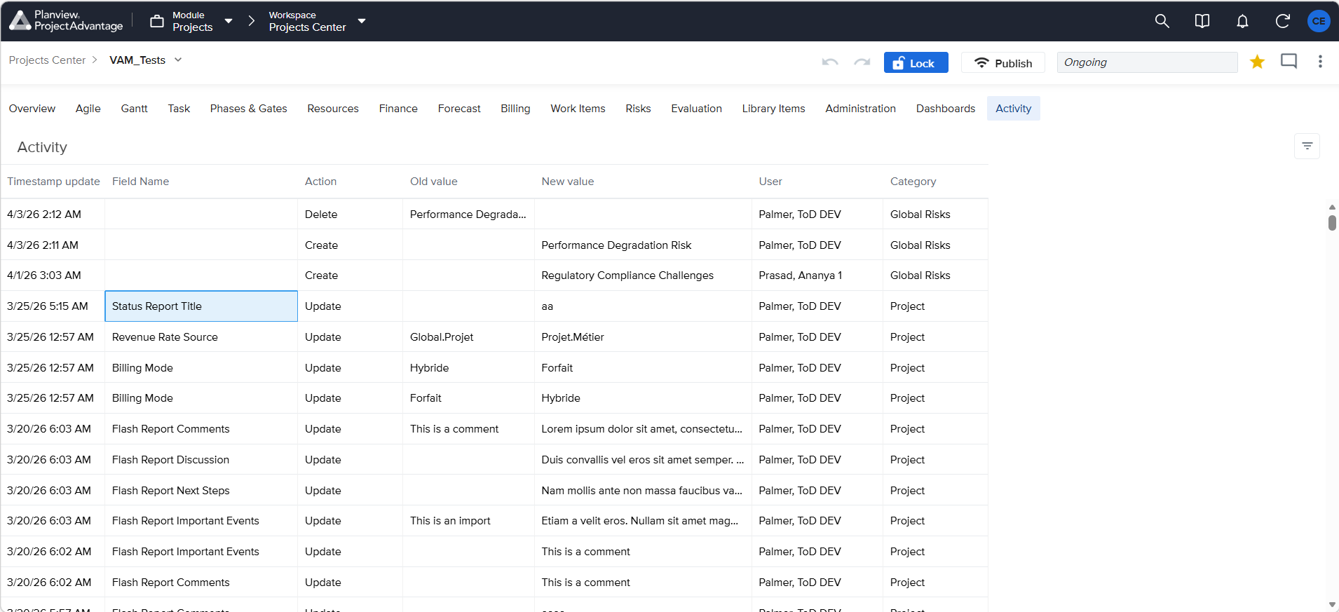Open the Administration tab
The image size is (1339, 612).
click(860, 109)
